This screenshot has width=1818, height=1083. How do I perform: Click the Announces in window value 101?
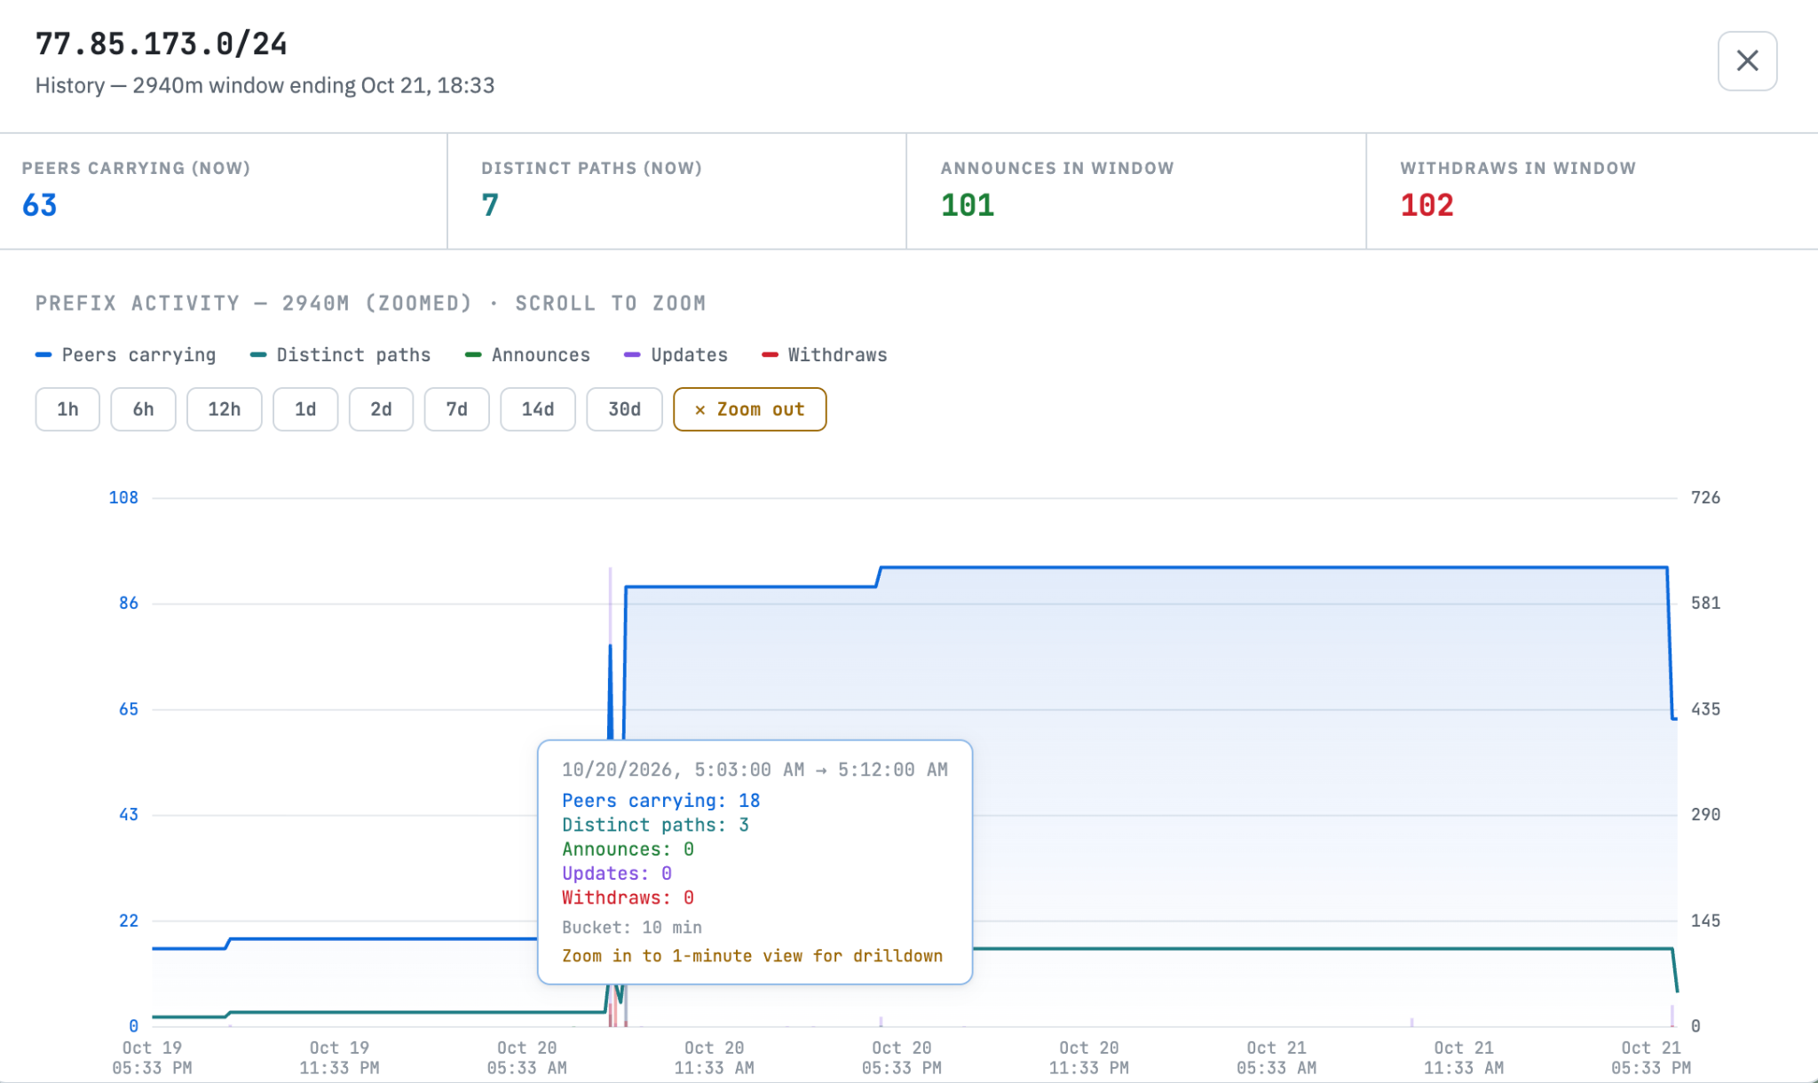968,206
